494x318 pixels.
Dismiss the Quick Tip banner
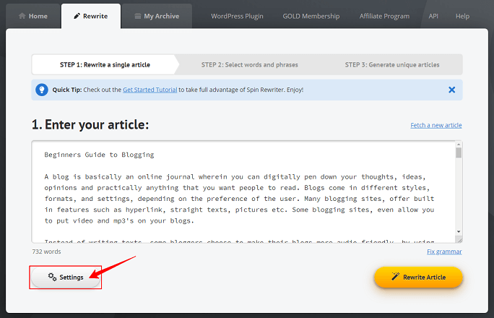point(452,90)
